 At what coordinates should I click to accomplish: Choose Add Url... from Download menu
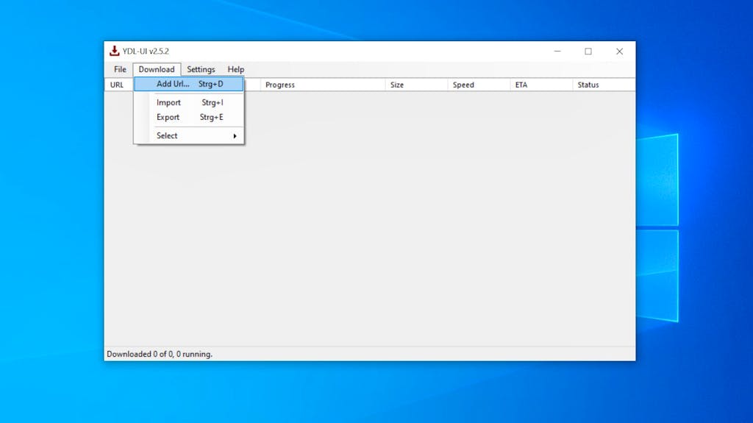point(189,84)
